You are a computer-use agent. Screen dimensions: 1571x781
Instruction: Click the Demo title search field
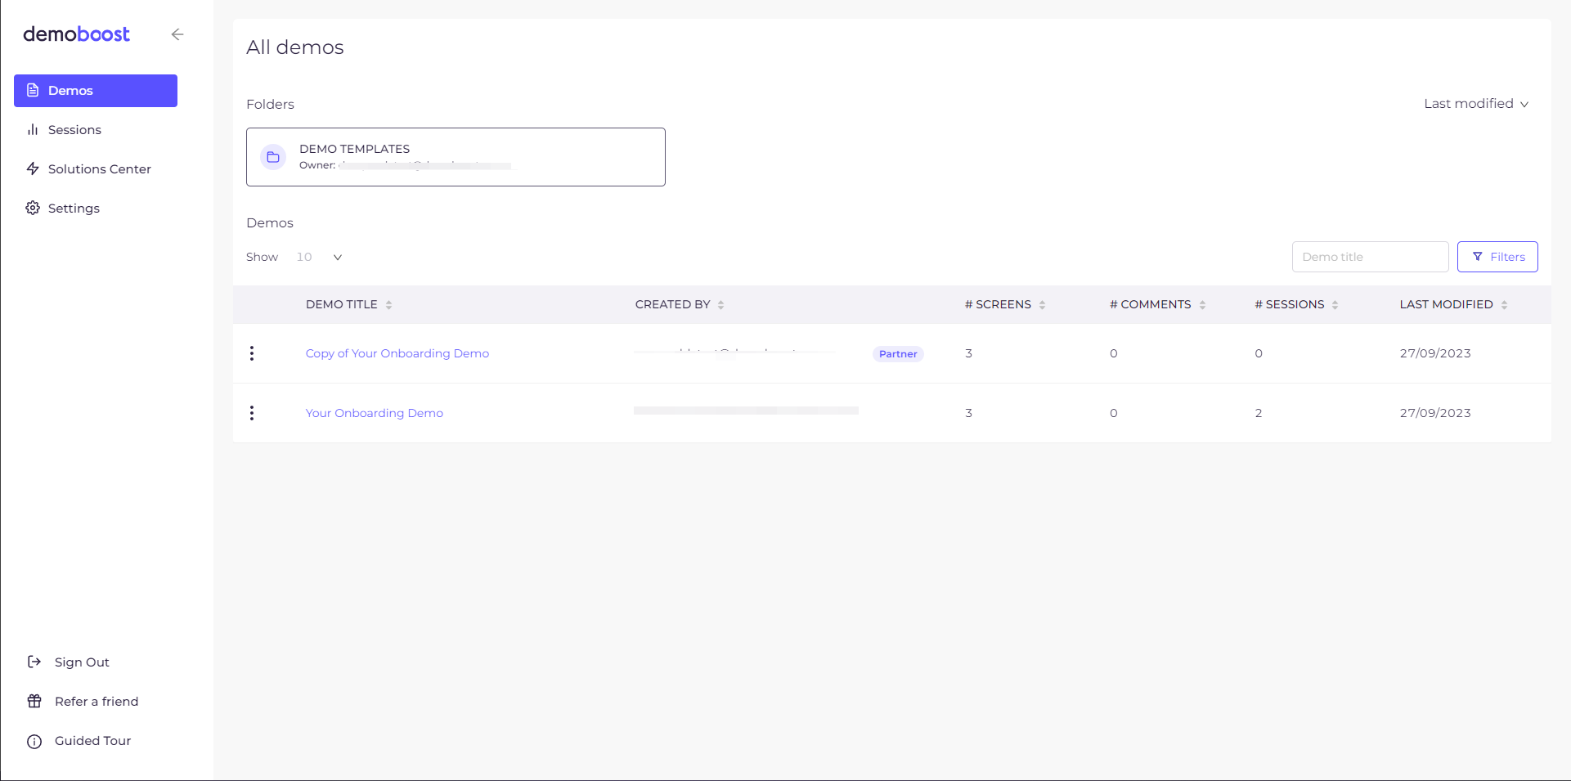(x=1370, y=257)
